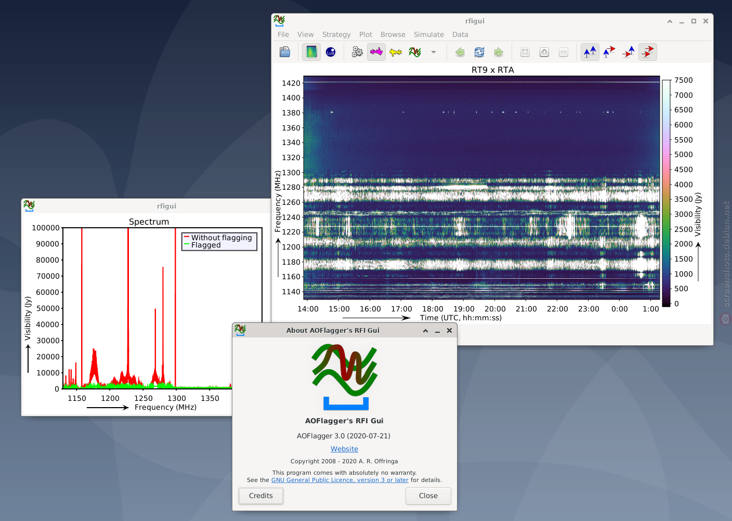Expand the strategy dropdown arrow in toolbar

point(434,52)
